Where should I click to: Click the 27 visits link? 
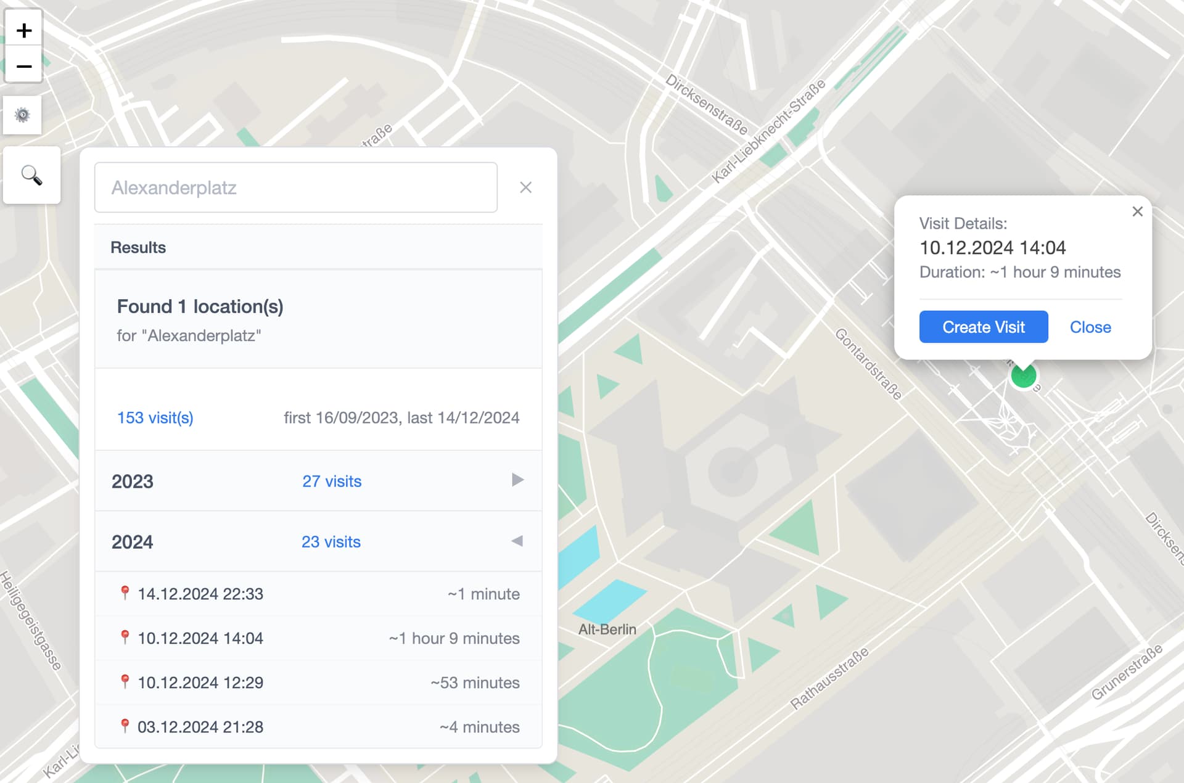(332, 482)
